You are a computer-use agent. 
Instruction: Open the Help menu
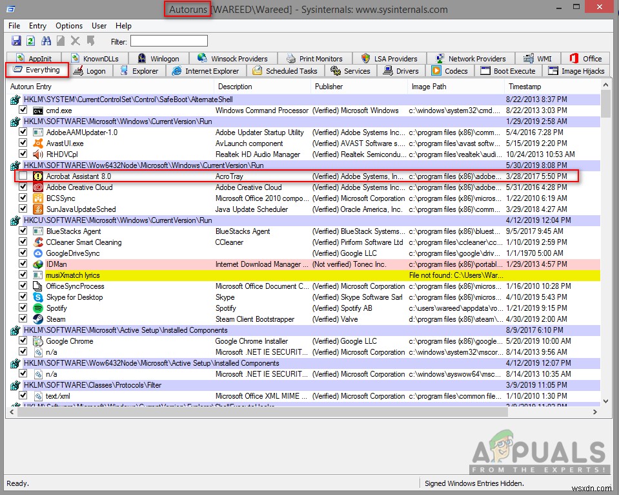(123, 26)
